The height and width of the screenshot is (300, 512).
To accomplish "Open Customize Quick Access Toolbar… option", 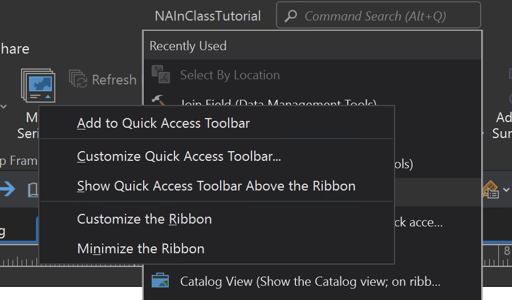I will (178, 156).
